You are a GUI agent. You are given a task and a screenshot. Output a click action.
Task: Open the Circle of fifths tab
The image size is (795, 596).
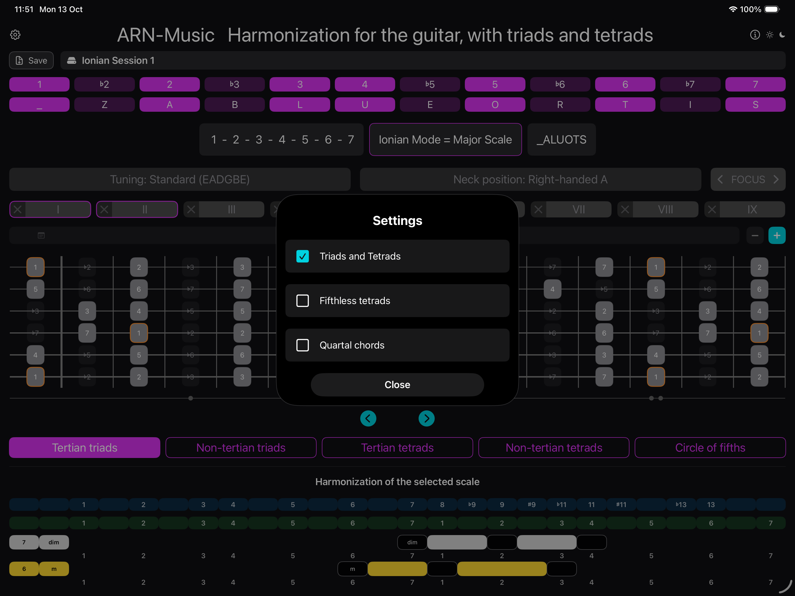710,448
